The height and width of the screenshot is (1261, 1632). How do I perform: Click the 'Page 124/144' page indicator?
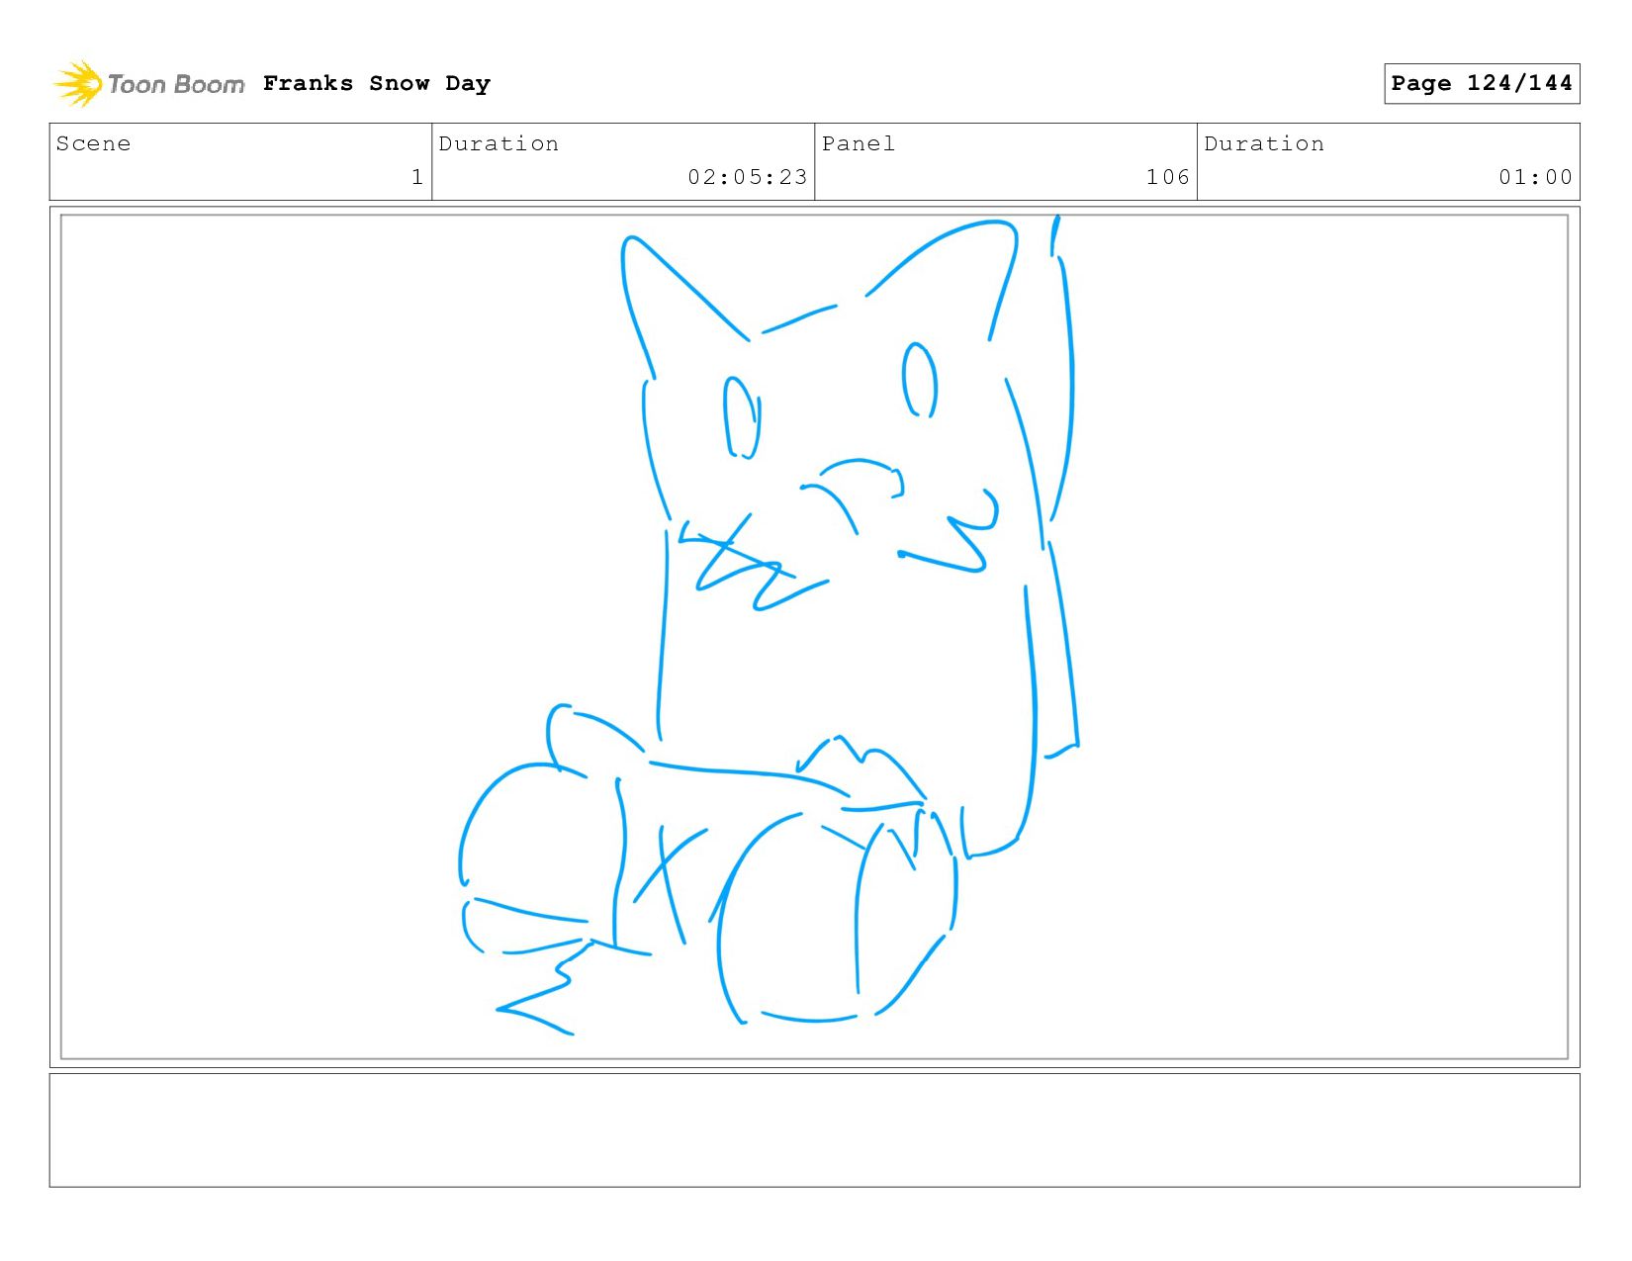tap(1482, 83)
